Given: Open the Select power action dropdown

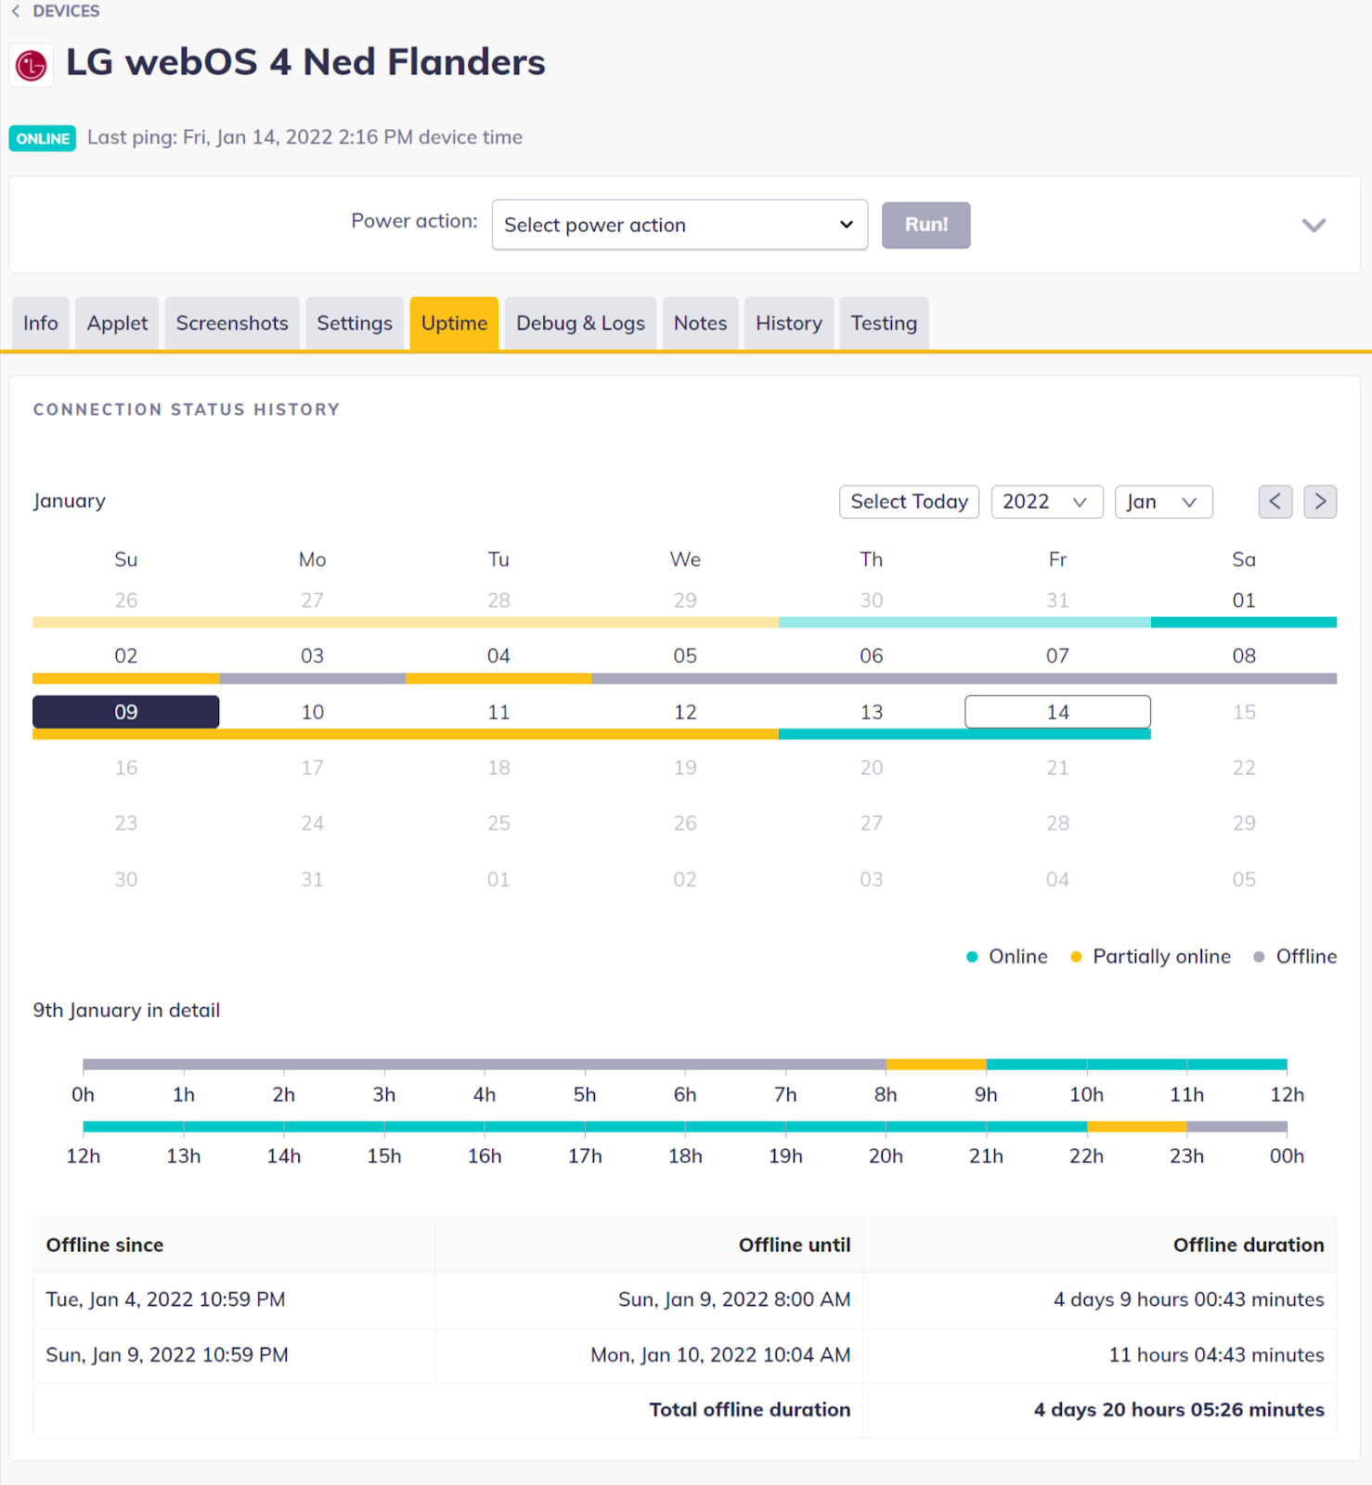Looking at the screenshot, I should point(679,225).
